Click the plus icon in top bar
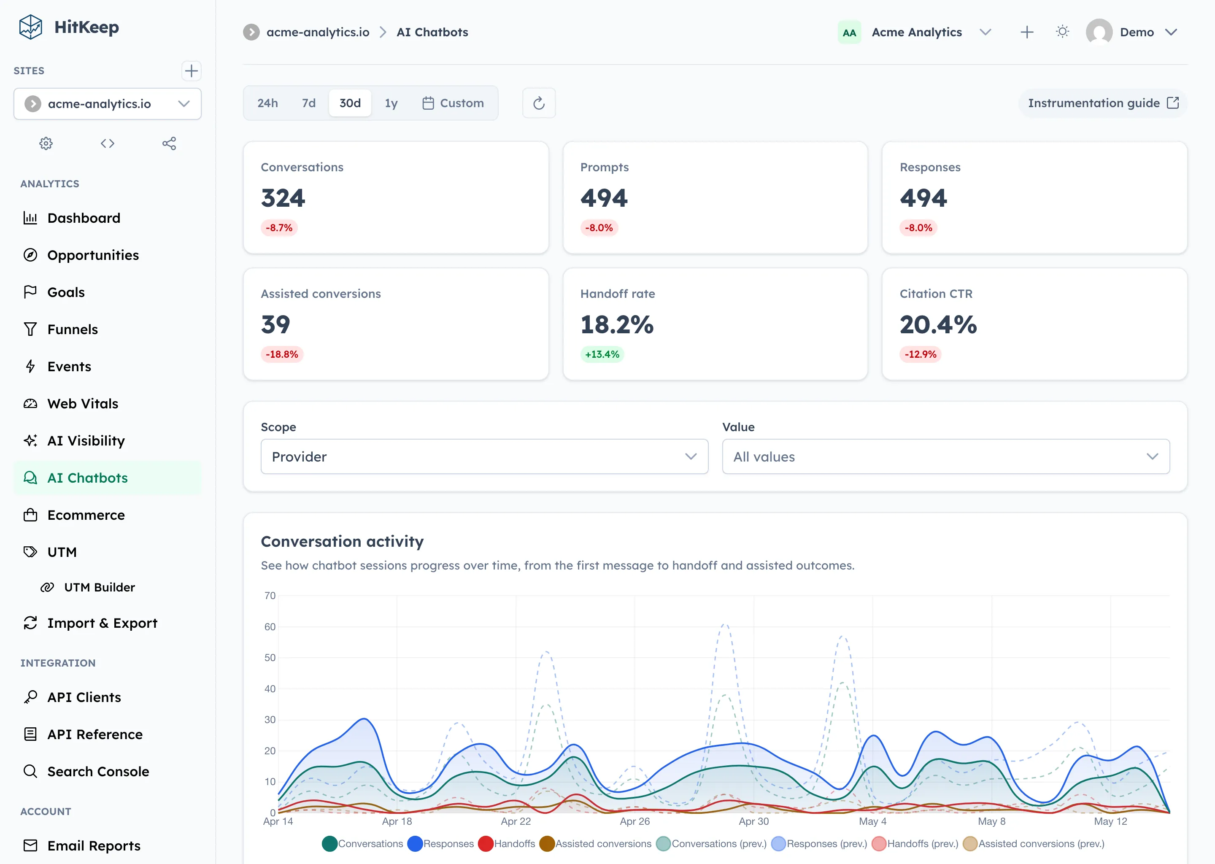This screenshot has width=1215, height=864. click(1027, 32)
